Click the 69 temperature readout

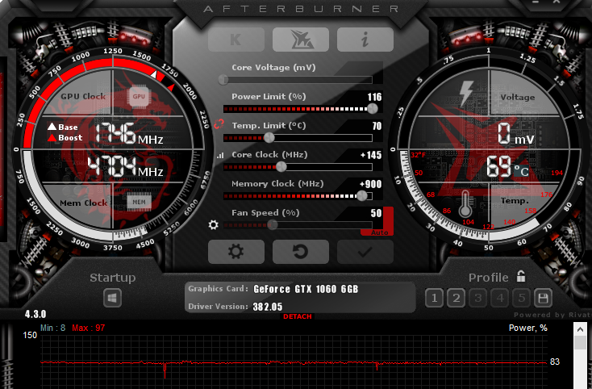click(x=499, y=166)
